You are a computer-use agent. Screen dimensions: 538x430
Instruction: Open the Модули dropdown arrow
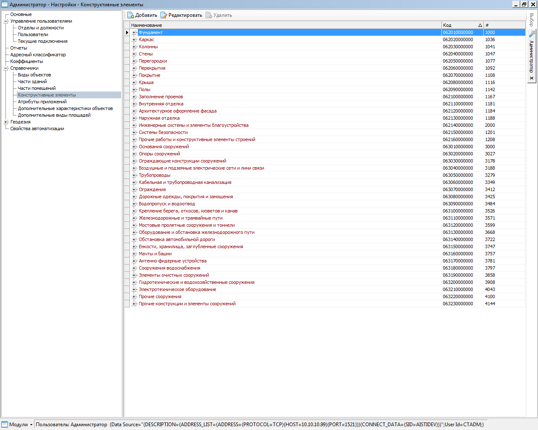click(x=31, y=425)
